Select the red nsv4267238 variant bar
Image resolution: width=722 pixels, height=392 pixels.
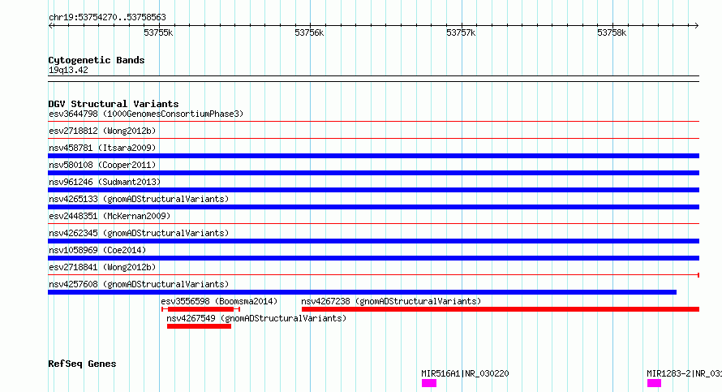coord(501,309)
